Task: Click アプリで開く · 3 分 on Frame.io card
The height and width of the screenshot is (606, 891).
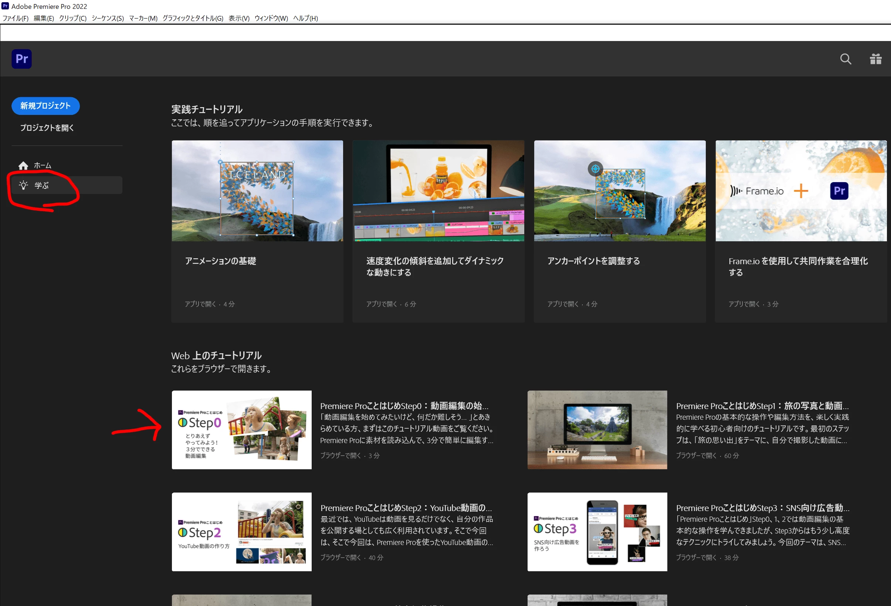Action: coord(753,304)
